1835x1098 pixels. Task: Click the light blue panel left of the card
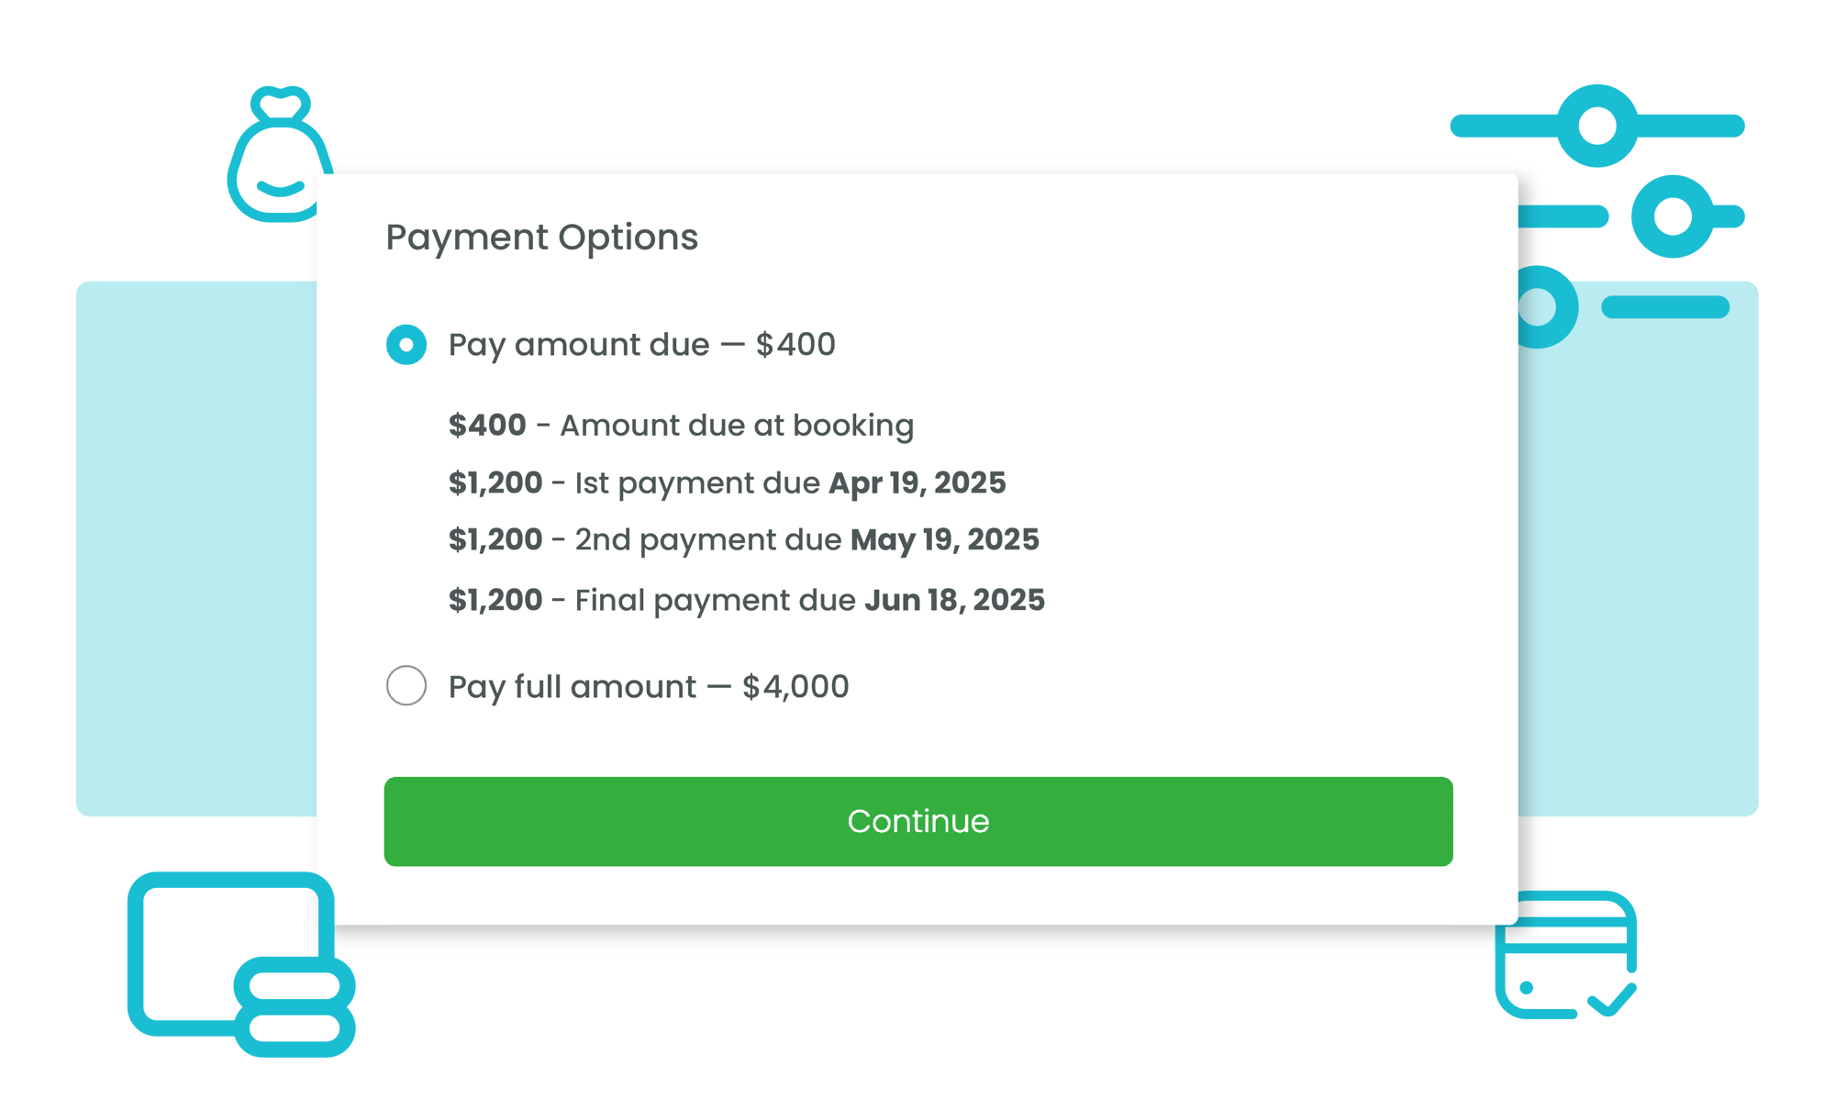point(196,549)
